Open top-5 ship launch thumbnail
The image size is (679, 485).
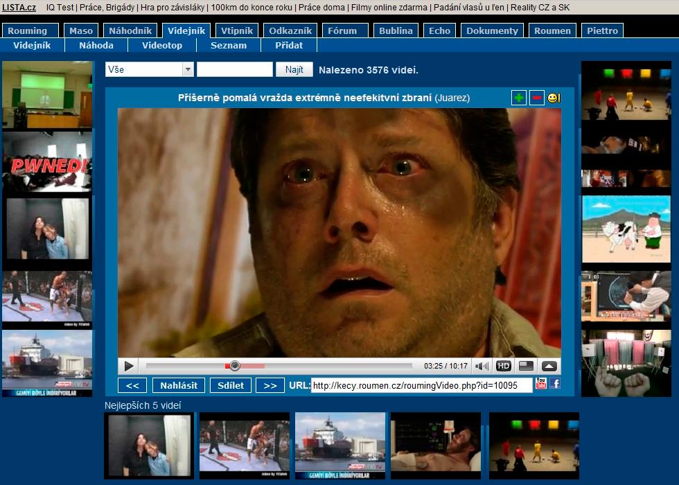coord(340,446)
